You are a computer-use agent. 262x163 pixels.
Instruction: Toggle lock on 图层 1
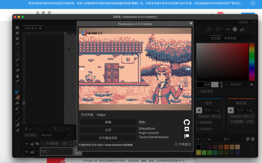tap(32, 152)
